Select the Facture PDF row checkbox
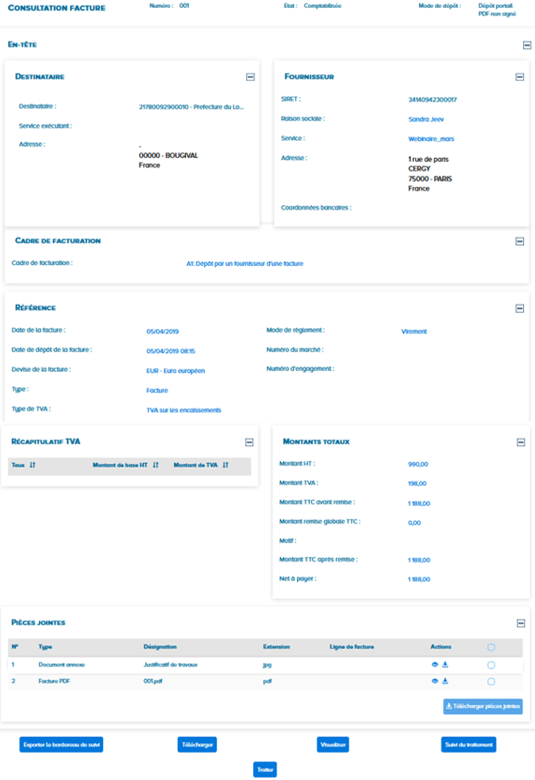535x780 pixels. (491, 682)
